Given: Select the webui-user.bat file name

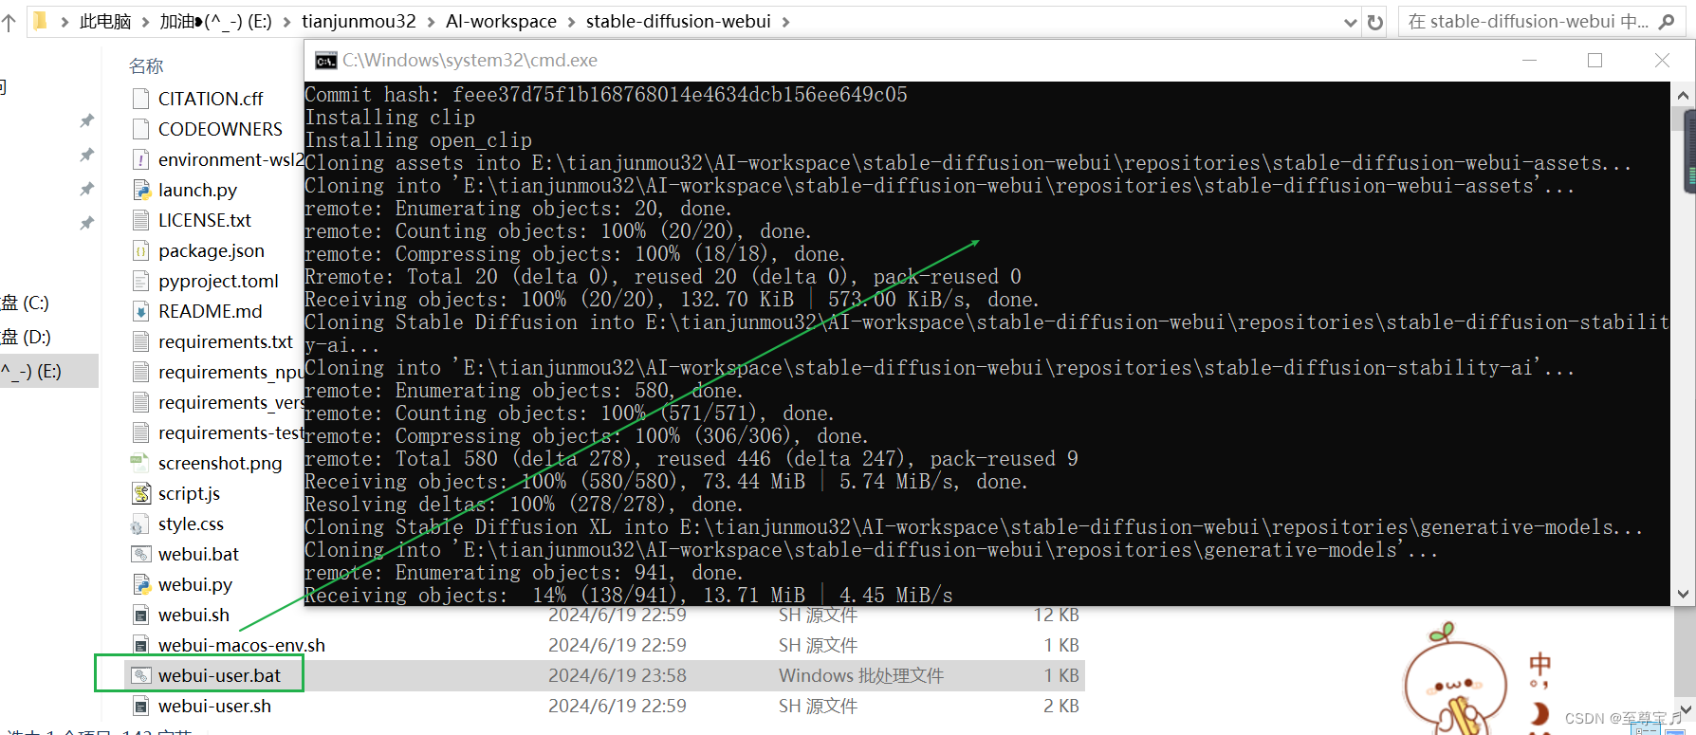Looking at the screenshot, I should coord(219,675).
